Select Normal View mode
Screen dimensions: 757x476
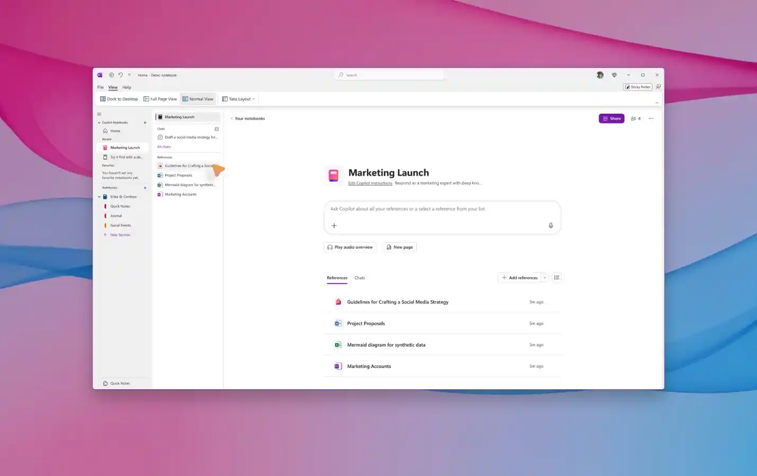(198, 99)
